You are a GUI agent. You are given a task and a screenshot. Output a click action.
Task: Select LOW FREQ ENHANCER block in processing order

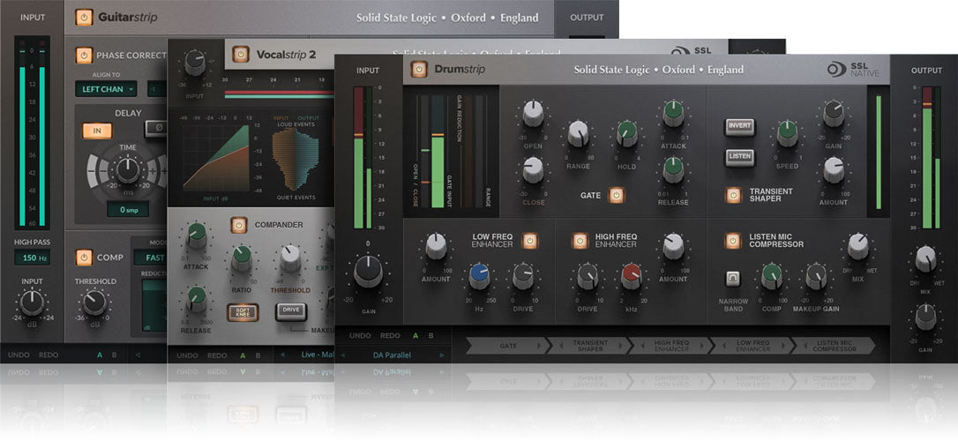click(x=752, y=346)
